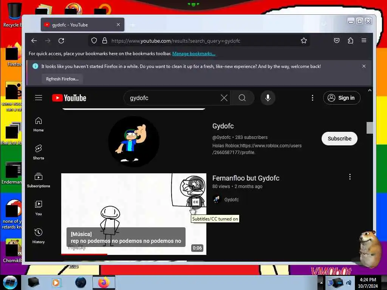387x290 pixels.
Task: Open Shorts in YouTube sidebar
Action: point(39,153)
